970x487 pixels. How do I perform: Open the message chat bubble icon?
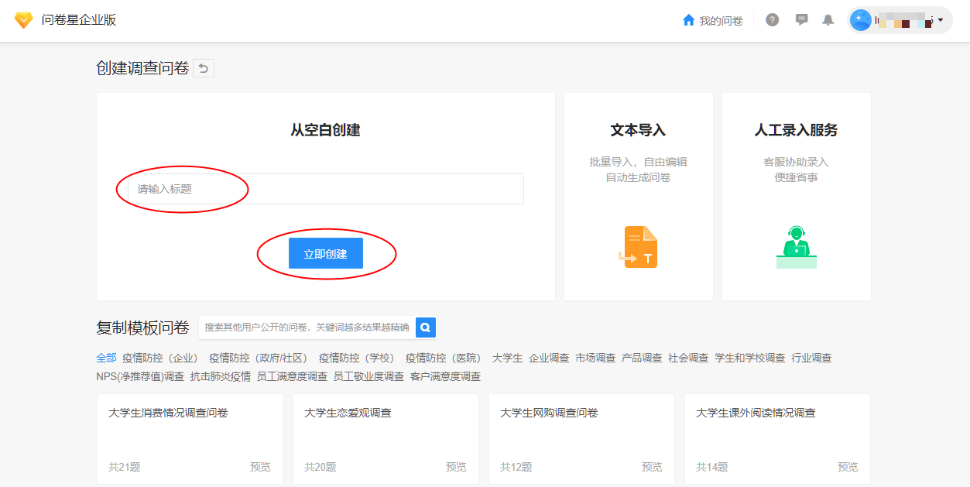801,20
